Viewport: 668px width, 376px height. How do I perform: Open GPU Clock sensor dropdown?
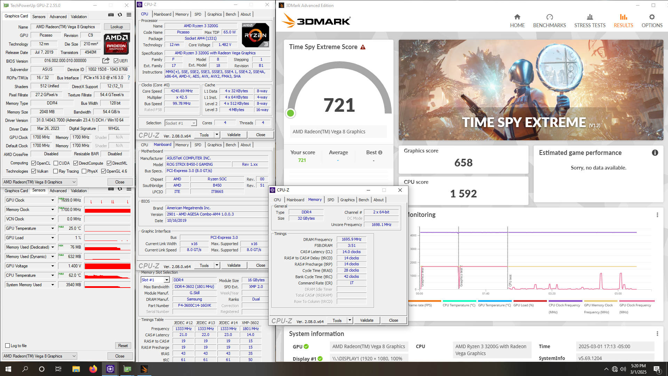pyautogui.click(x=53, y=200)
